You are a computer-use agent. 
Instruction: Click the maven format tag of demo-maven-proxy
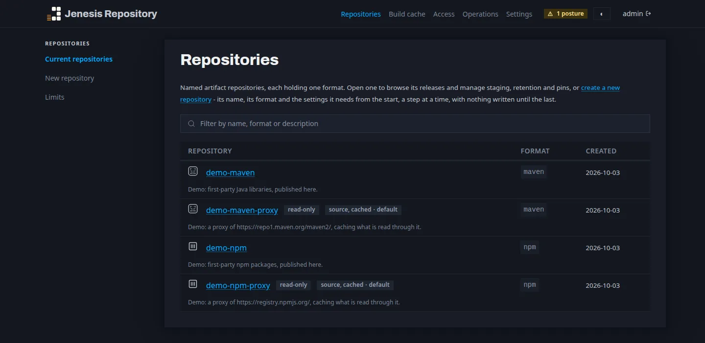click(534, 210)
